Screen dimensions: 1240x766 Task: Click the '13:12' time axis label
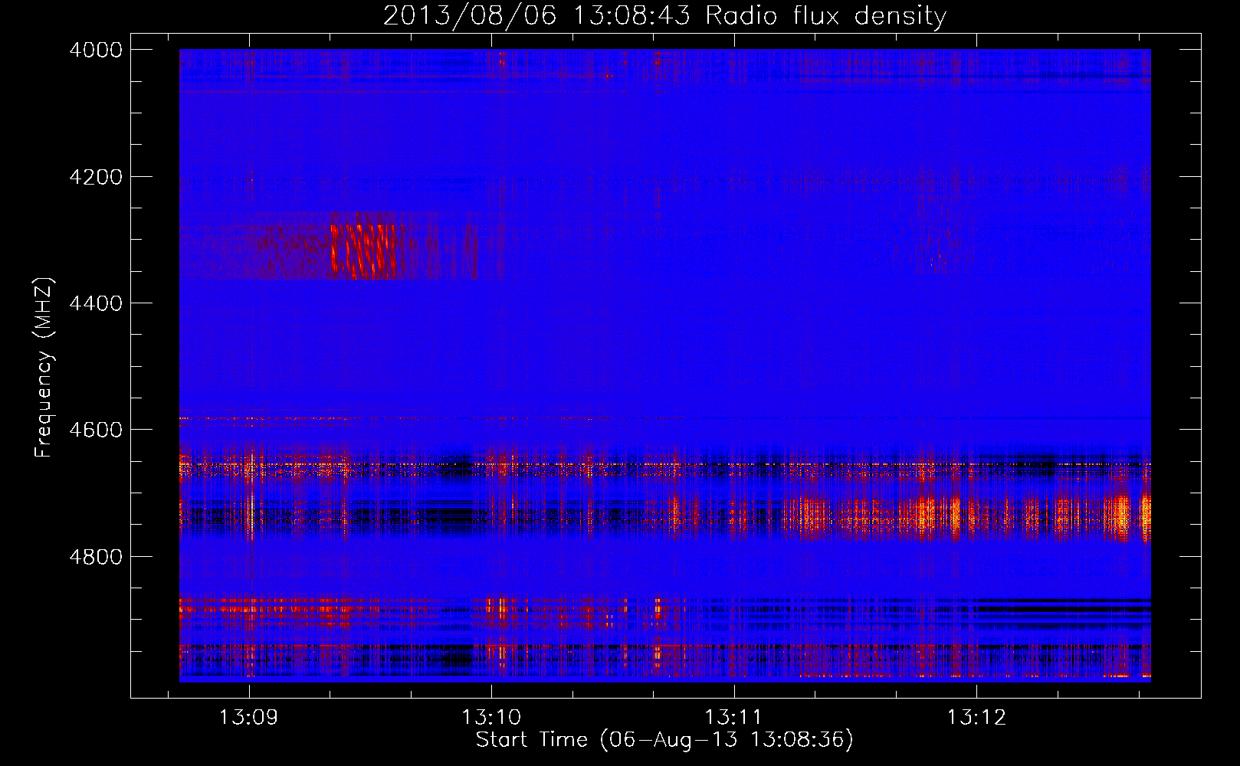(x=976, y=718)
